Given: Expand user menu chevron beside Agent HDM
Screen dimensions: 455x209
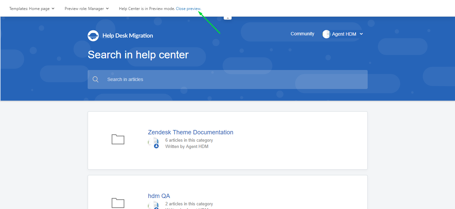Looking at the screenshot, I should (361, 34).
